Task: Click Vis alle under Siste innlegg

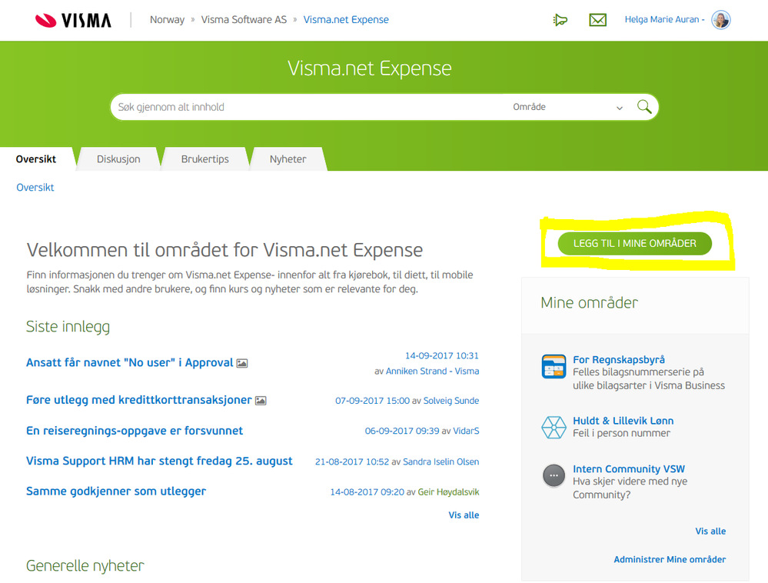Action: tap(464, 515)
